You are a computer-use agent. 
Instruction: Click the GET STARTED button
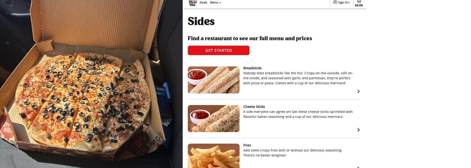coord(219,50)
